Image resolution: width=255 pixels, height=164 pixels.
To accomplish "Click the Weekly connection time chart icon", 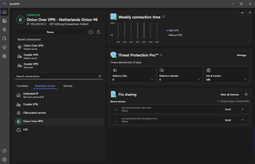I will point(113,17).
